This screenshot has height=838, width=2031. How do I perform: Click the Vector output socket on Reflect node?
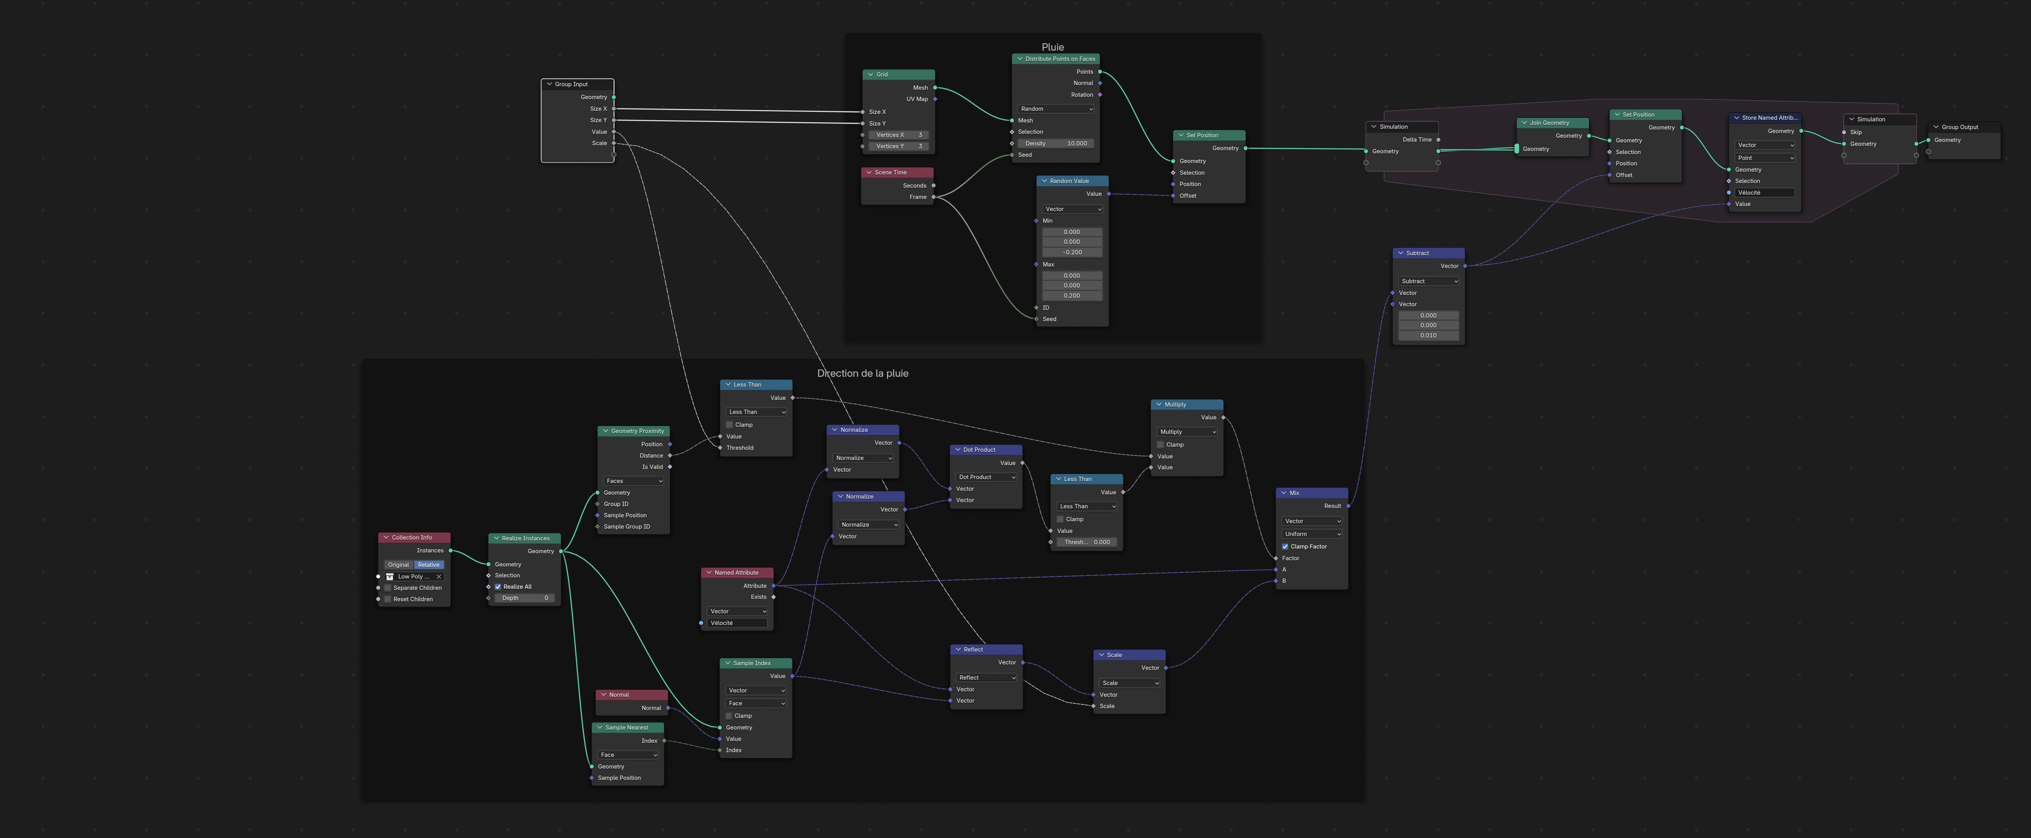tap(1023, 662)
